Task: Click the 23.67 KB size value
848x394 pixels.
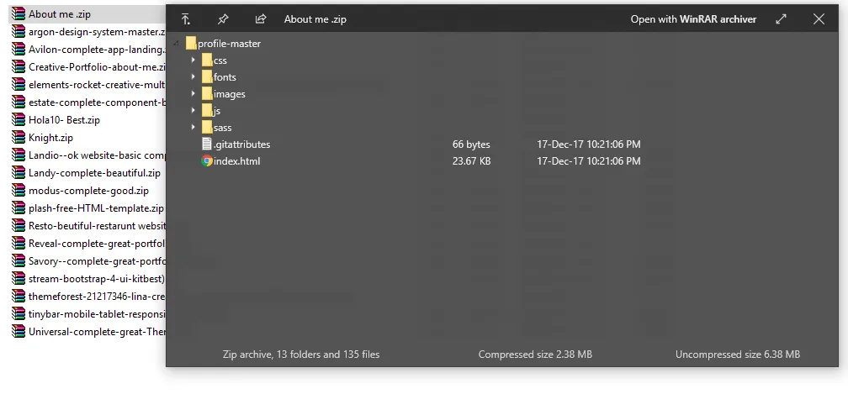Action: (472, 160)
